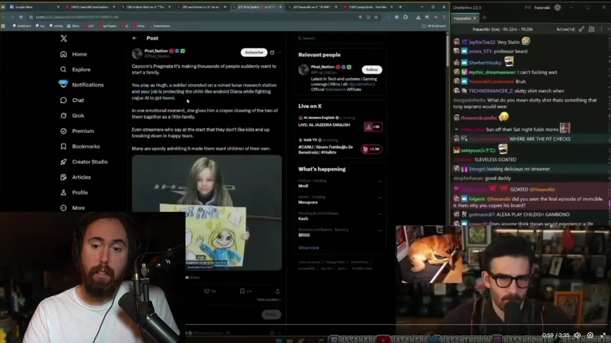Follow Pirat_Nation in Relevant people
This screenshot has width=611, height=343.
point(372,70)
